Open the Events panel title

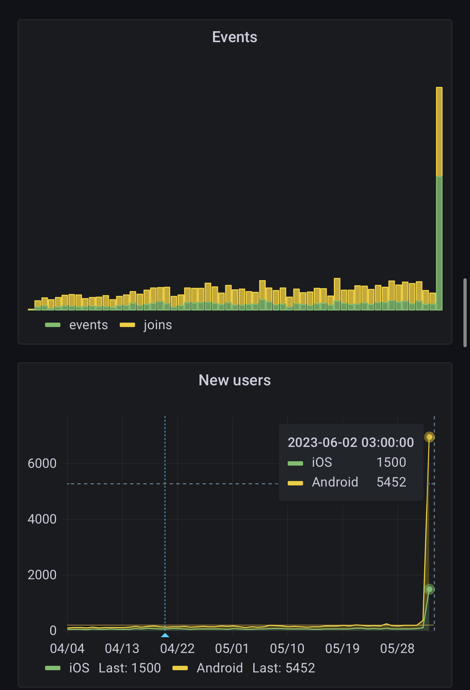pyautogui.click(x=235, y=37)
